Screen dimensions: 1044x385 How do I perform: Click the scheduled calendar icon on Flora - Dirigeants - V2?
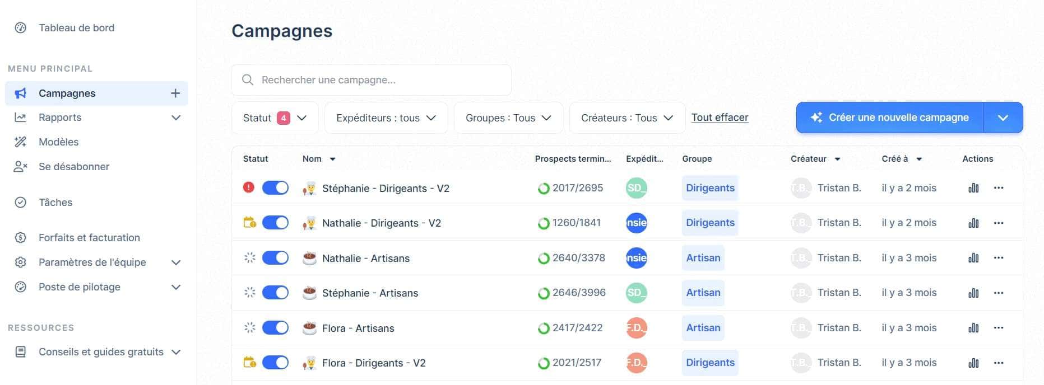249,362
